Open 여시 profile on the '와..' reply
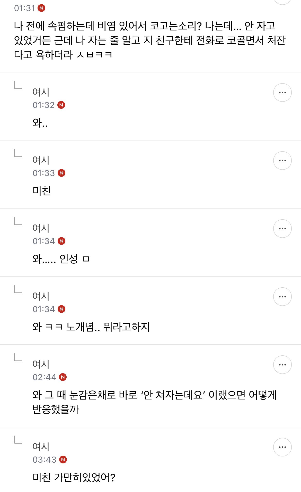This screenshot has width=301, height=492. click(x=41, y=92)
